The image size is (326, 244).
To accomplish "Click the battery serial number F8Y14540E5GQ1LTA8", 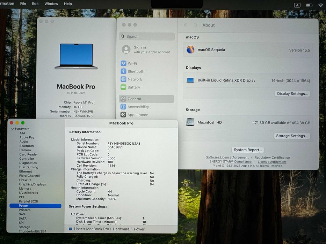I will pyautogui.click(x=124, y=143).
